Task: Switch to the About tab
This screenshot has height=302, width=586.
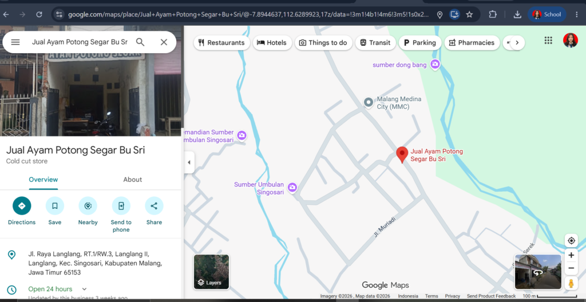Action: pos(133,180)
